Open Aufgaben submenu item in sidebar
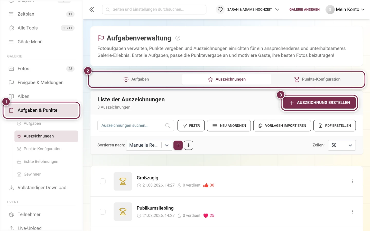 click(x=46, y=123)
